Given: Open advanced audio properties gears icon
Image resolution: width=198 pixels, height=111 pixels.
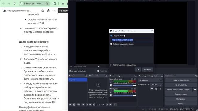Looking at the screenshot, I should coord(110,105).
